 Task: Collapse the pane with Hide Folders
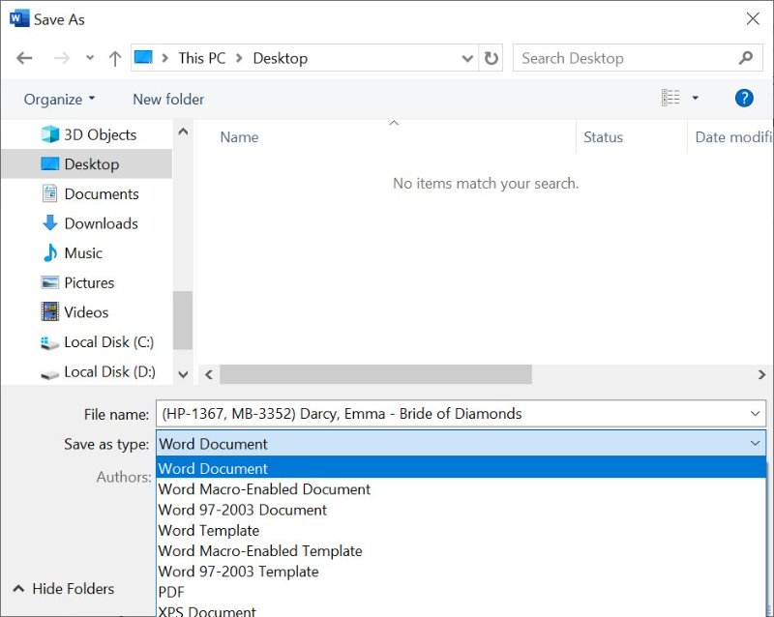pyautogui.click(x=63, y=588)
